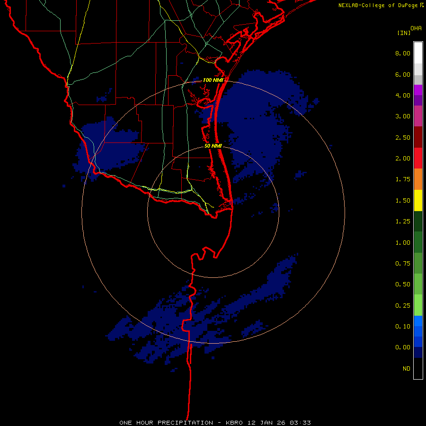The width and height of the screenshot is (426, 426).
Task: Select the 0.25 legend value
Action: [403, 306]
